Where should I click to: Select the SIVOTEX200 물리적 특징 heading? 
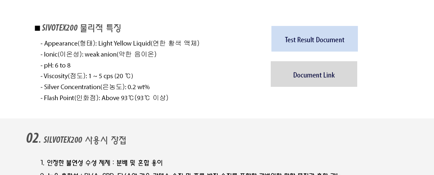[81, 28]
